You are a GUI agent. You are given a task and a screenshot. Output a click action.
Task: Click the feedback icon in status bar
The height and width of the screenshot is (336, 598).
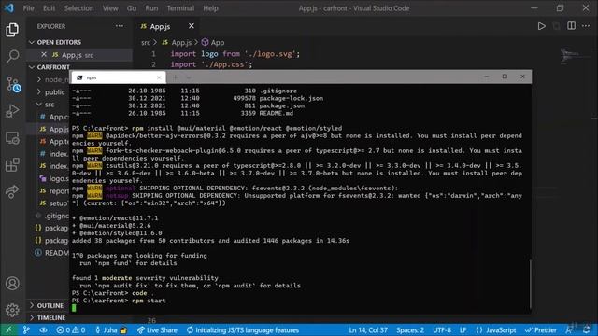[569, 329]
